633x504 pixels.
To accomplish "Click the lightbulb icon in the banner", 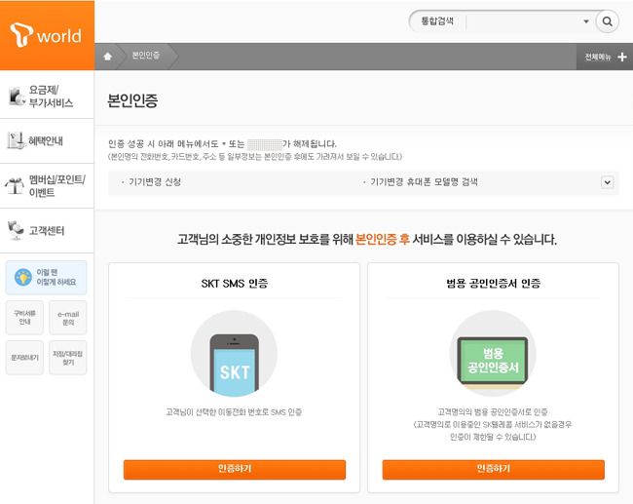I will pos(23,277).
